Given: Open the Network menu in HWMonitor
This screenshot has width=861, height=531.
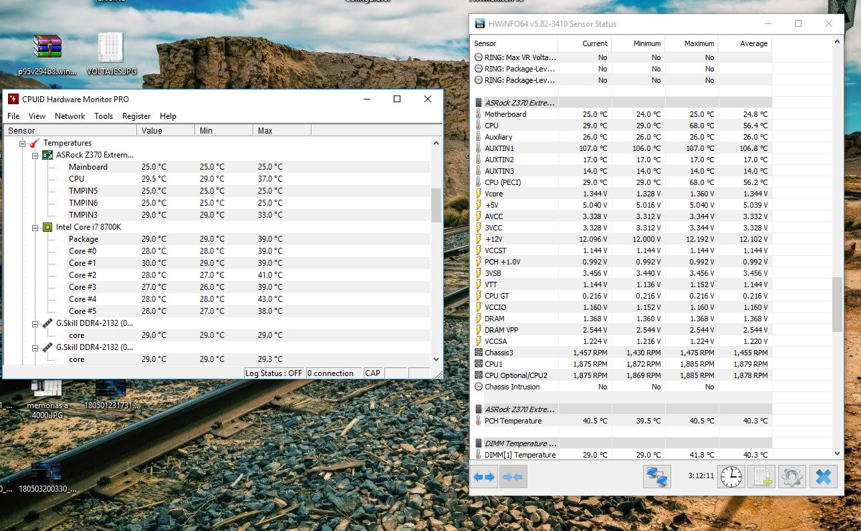Looking at the screenshot, I should [70, 116].
